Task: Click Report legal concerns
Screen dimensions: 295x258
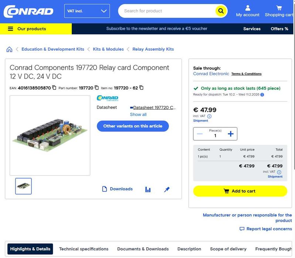Action: [266, 229]
